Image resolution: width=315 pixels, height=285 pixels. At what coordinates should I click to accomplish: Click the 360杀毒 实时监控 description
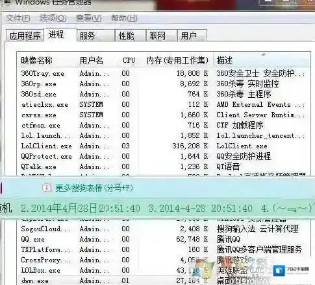[247, 84]
